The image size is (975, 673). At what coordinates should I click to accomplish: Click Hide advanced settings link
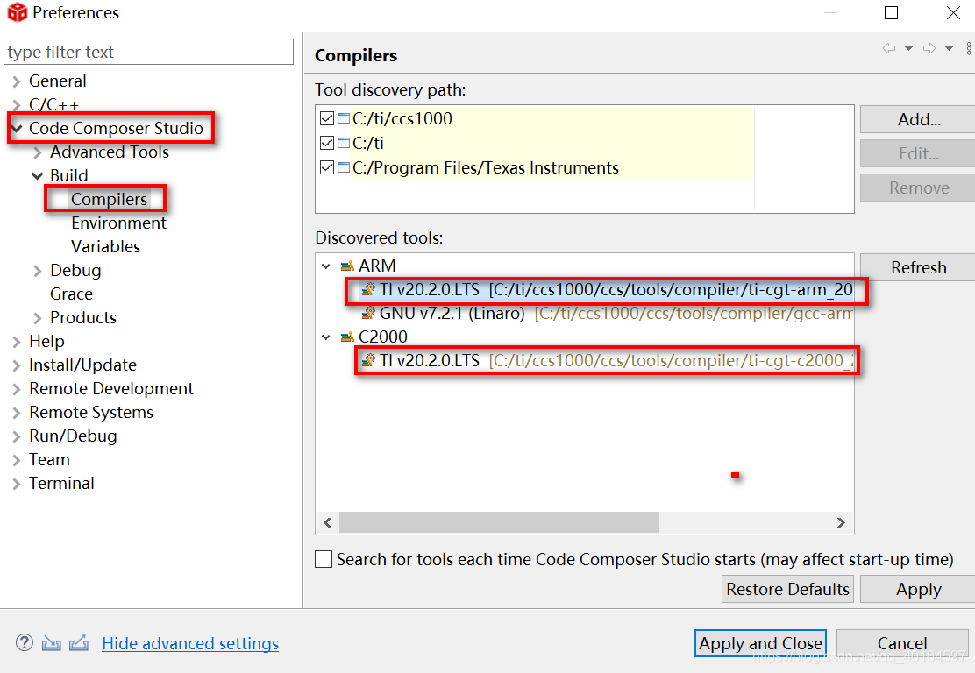pyautogui.click(x=190, y=643)
